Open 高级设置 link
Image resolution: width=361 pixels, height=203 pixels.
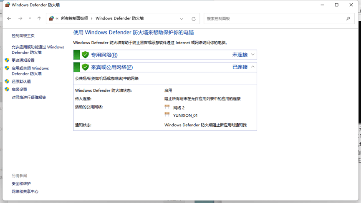[19, 90]
